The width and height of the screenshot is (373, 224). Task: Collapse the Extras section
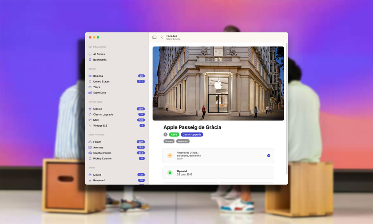(144, 168)
